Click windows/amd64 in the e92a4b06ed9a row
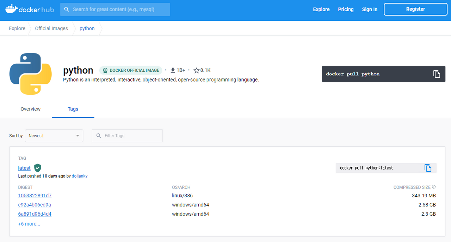The image size is (451, 242). pyautogui.click(x=191, y=205)
